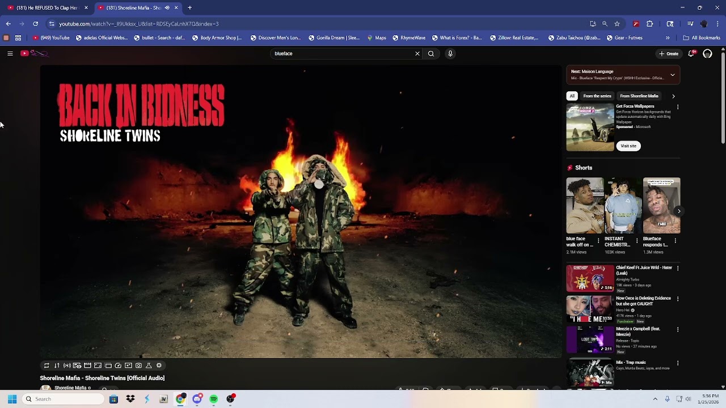Screen dimensions: 726x408
Task: Bookmark this page with star icon
Action: 617,24
